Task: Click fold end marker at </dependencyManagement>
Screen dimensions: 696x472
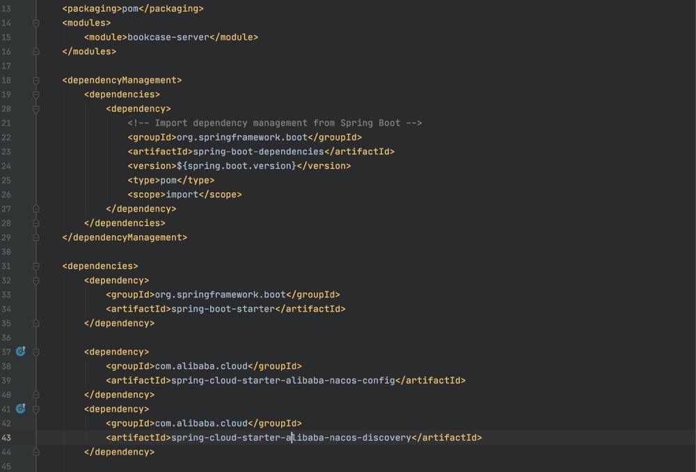Action: pos(36,238)
